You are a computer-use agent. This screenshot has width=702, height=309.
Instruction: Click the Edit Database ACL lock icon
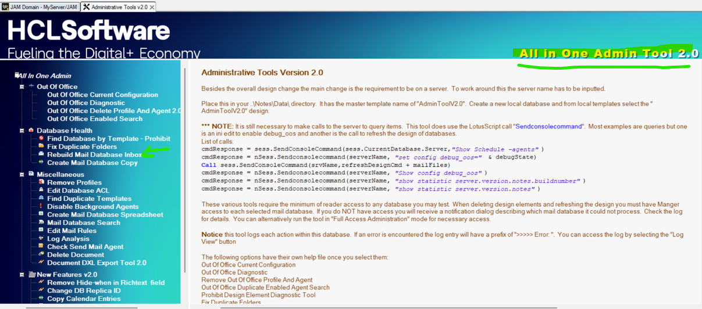coord(41,191)
